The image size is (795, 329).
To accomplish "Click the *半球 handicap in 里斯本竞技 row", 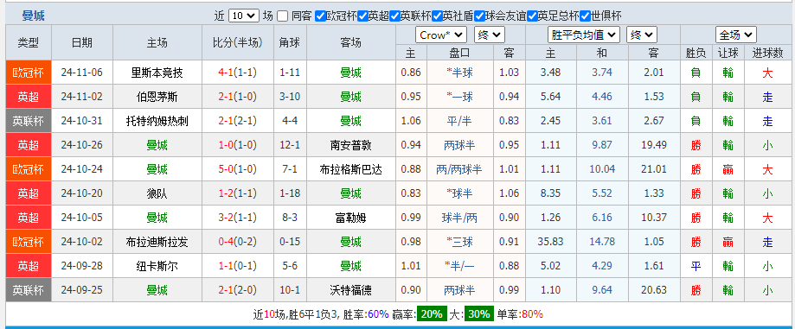I will [x=459, y=73].
